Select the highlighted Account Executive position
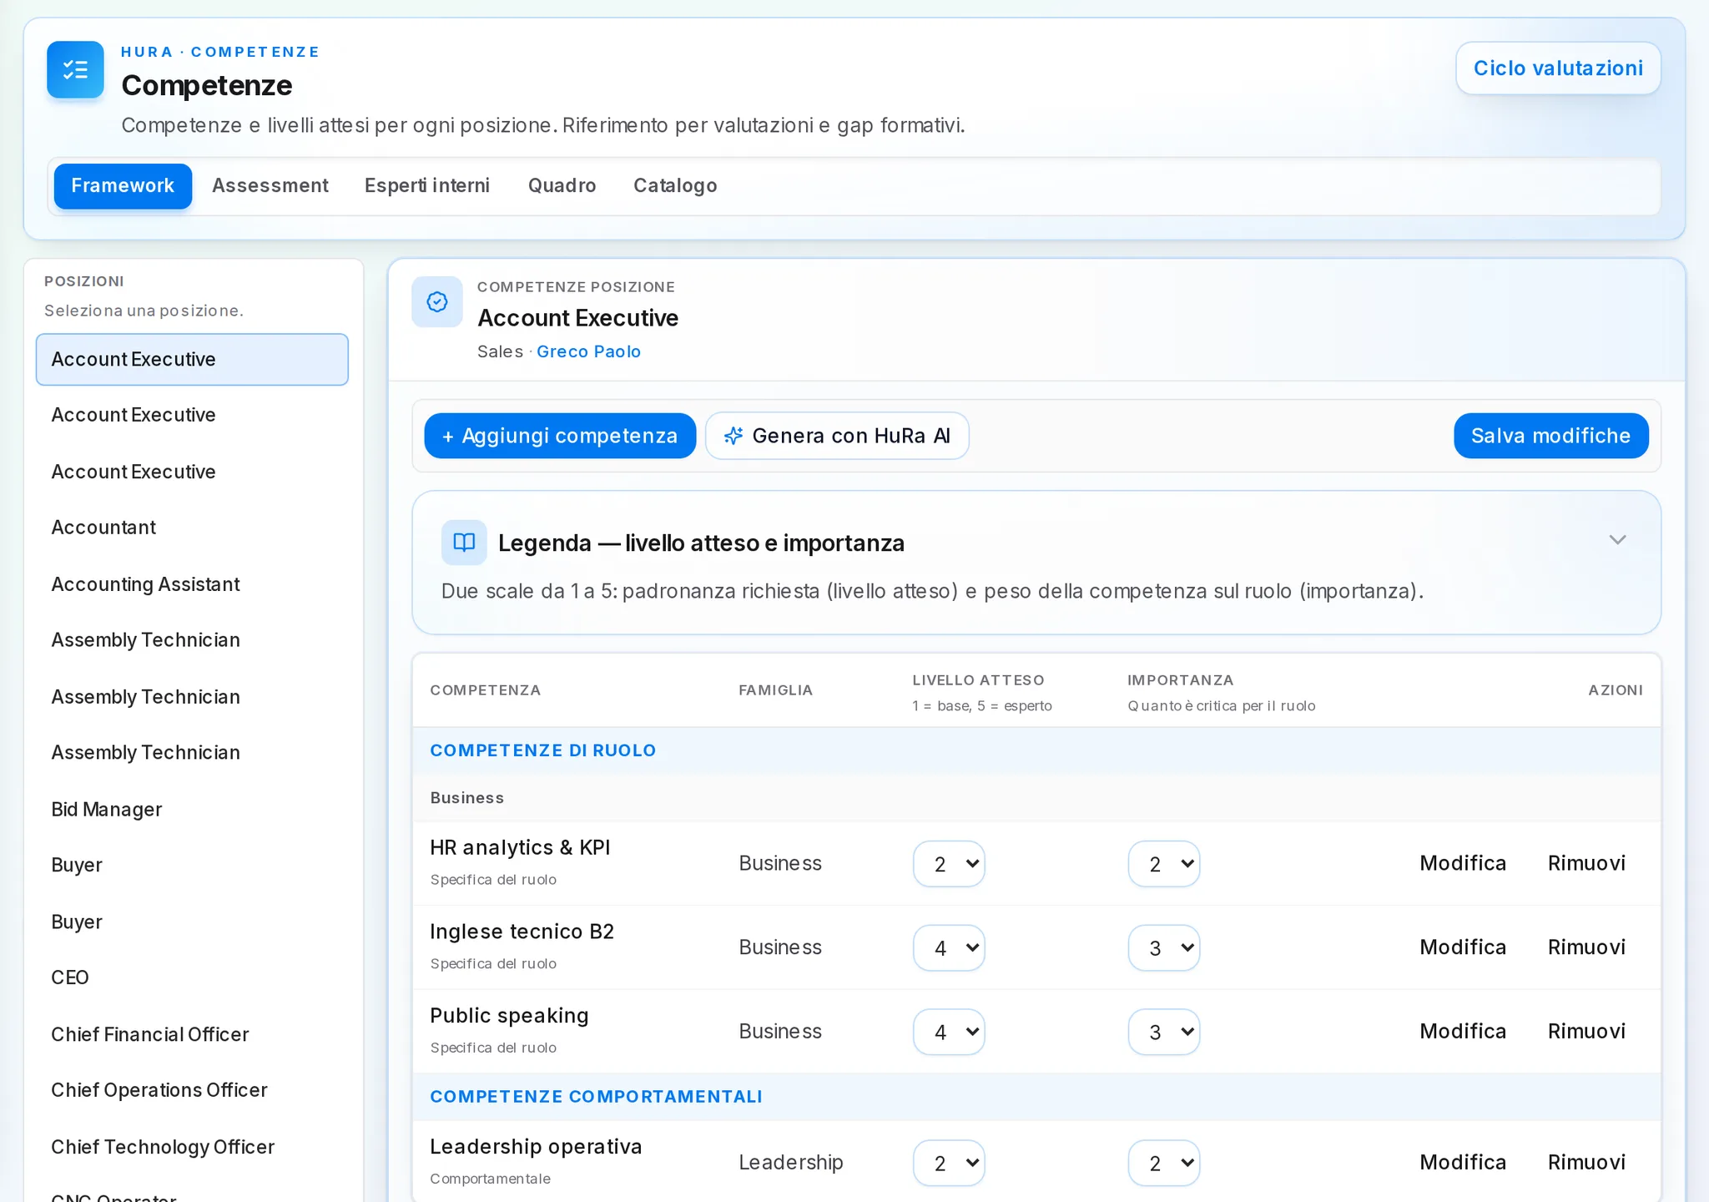Viewport: 1709px width, 1202px height. pos(192,360)
